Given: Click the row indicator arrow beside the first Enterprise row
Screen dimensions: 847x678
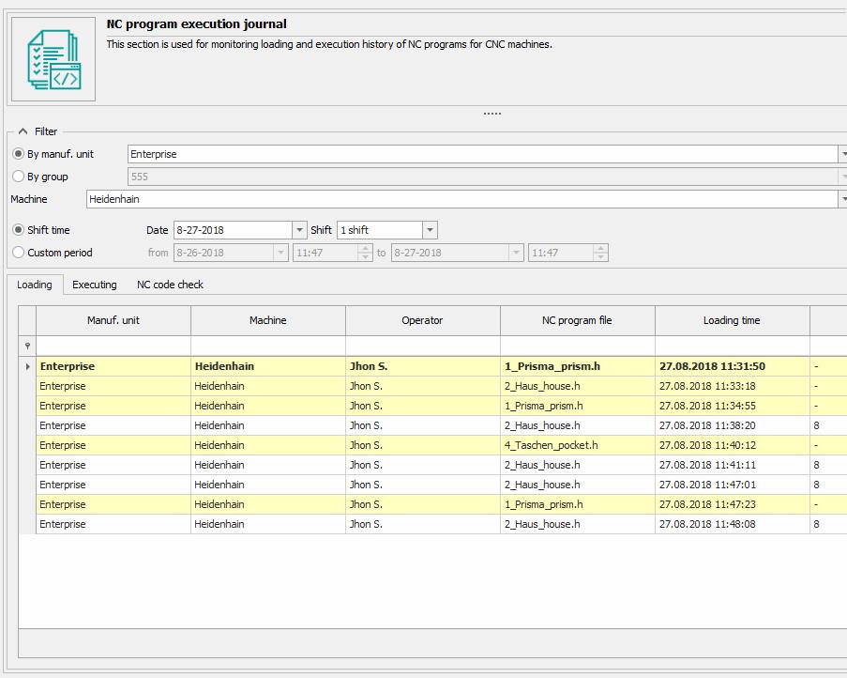Looking at the screenshot, I should (27, 366).
